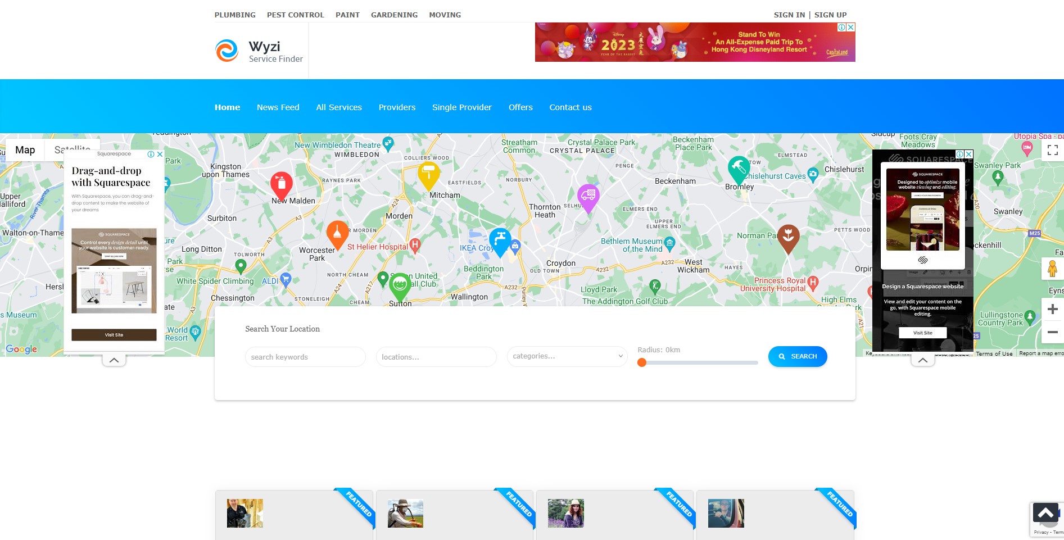Viewport: 1064px width, 540px height.
Task: Click Visit Site on right ad
Action: coord(922,333)
